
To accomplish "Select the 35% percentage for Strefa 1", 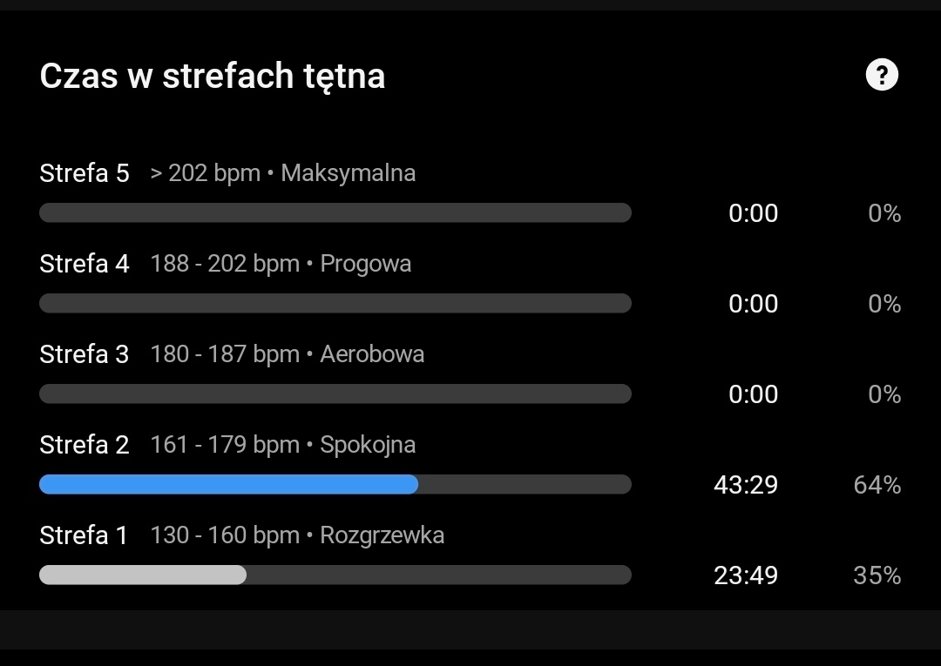I will tap(877, 575).
